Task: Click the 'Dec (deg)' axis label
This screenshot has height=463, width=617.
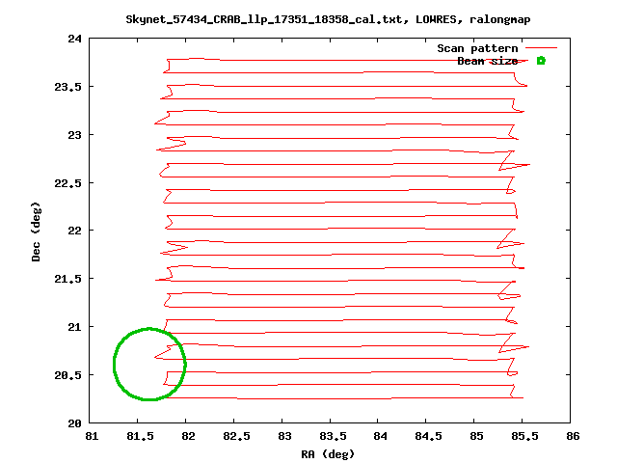Action: [36, 231]
